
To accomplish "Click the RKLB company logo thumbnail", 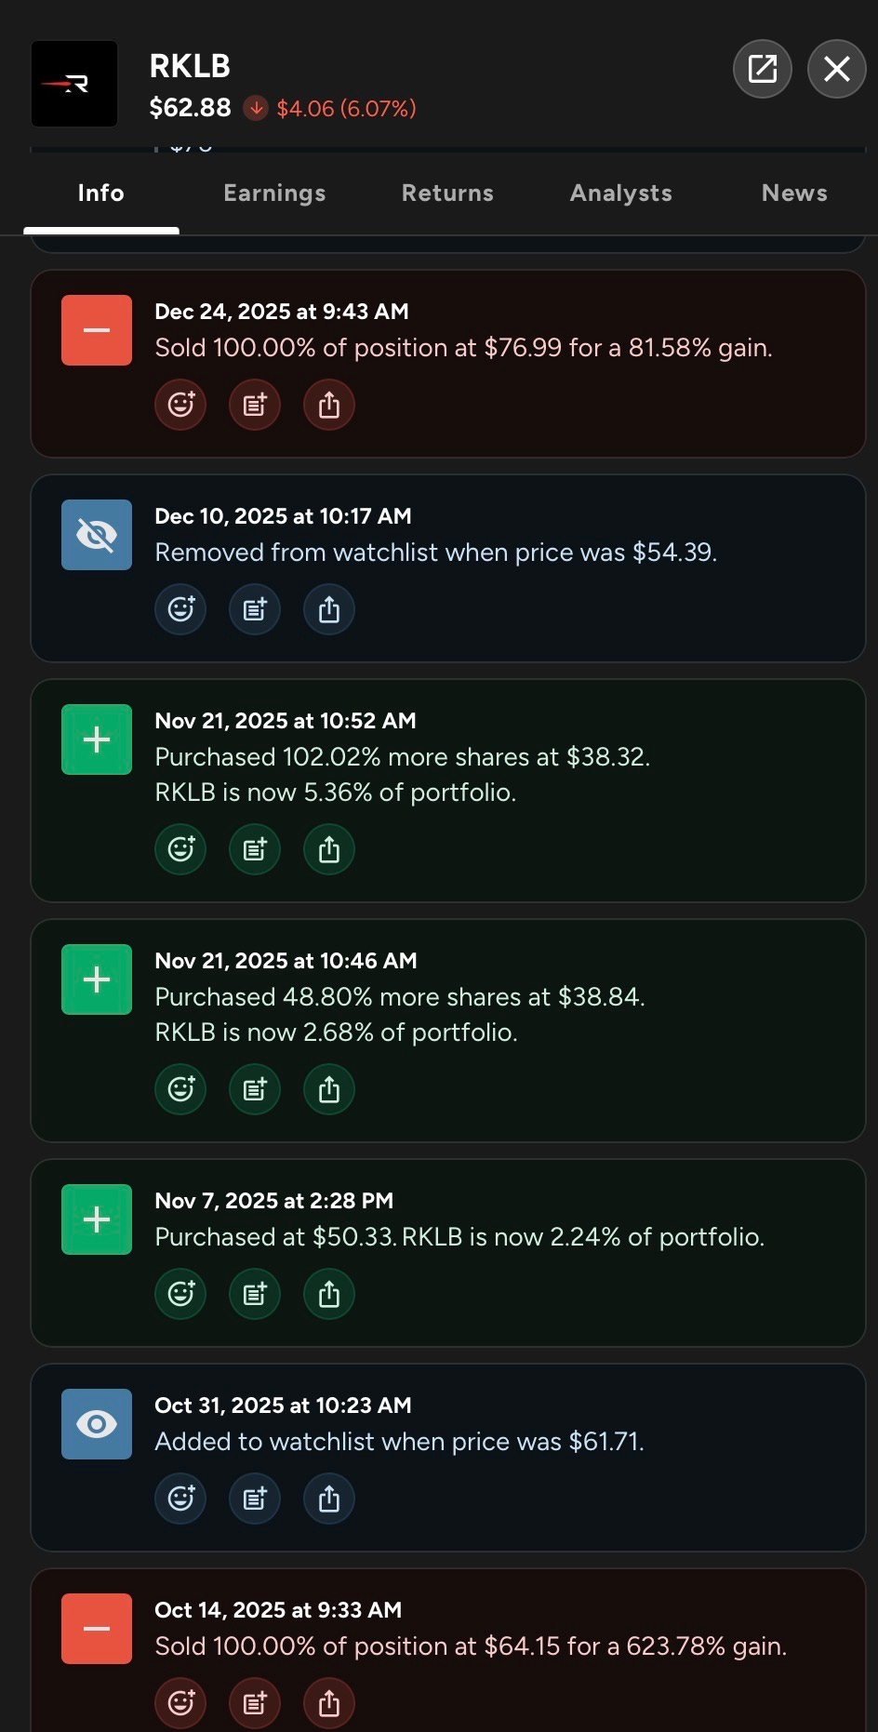I will tap(74, 84).
